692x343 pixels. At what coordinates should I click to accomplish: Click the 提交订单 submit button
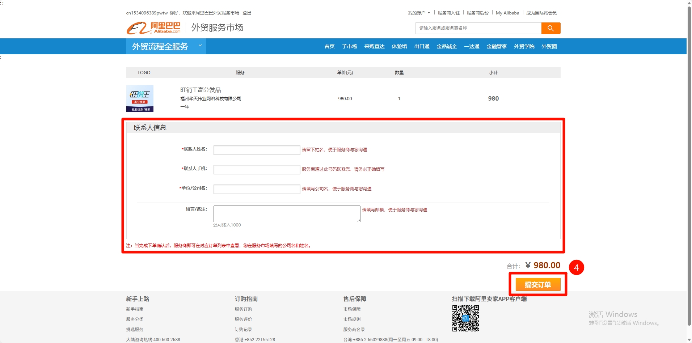click(x=538, y=284)
